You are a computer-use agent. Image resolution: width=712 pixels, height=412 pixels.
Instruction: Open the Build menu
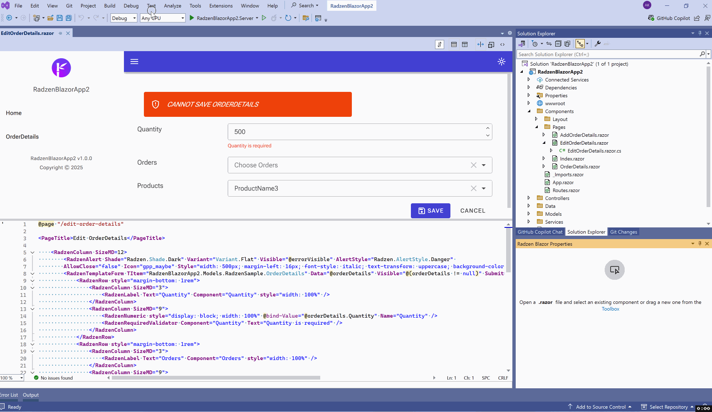pos(110,6)
